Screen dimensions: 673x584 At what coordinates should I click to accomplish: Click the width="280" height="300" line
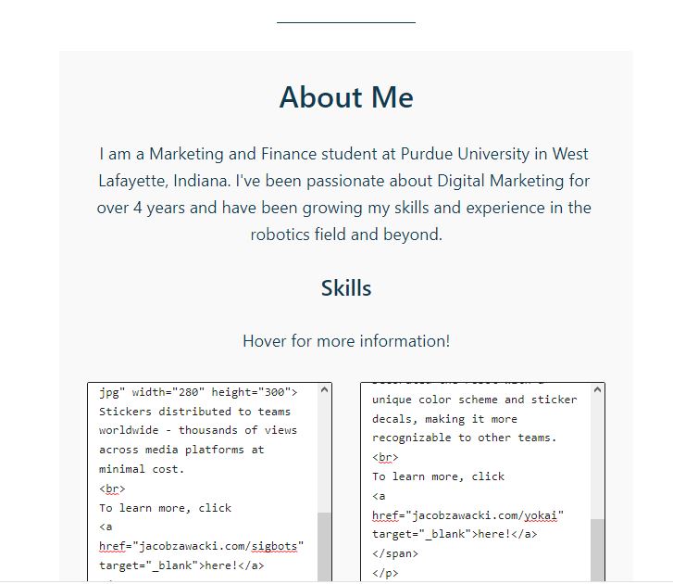pyautogui.click(x=197, y=392)
